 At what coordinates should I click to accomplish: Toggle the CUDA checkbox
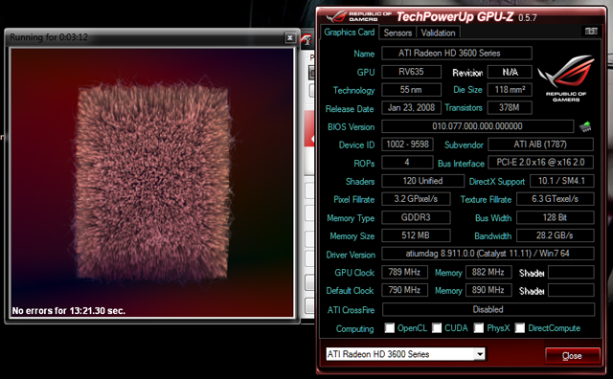tap(437, 328)
